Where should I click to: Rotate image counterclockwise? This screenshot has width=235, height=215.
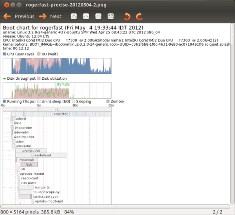[127, 16]
